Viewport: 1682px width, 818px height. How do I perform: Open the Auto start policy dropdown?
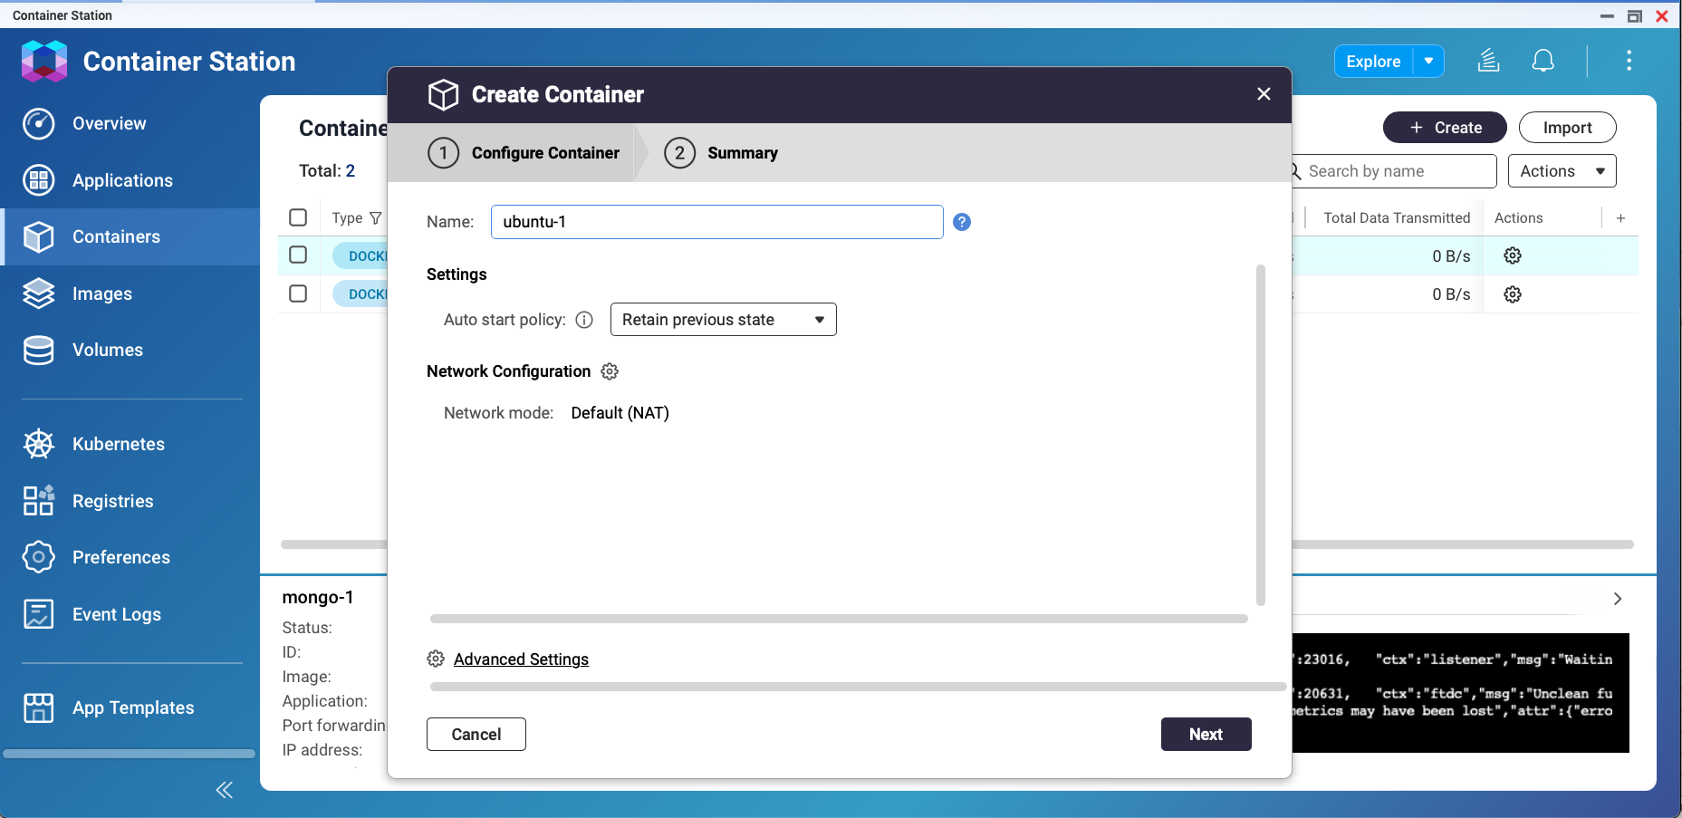[x=723, y=320]
